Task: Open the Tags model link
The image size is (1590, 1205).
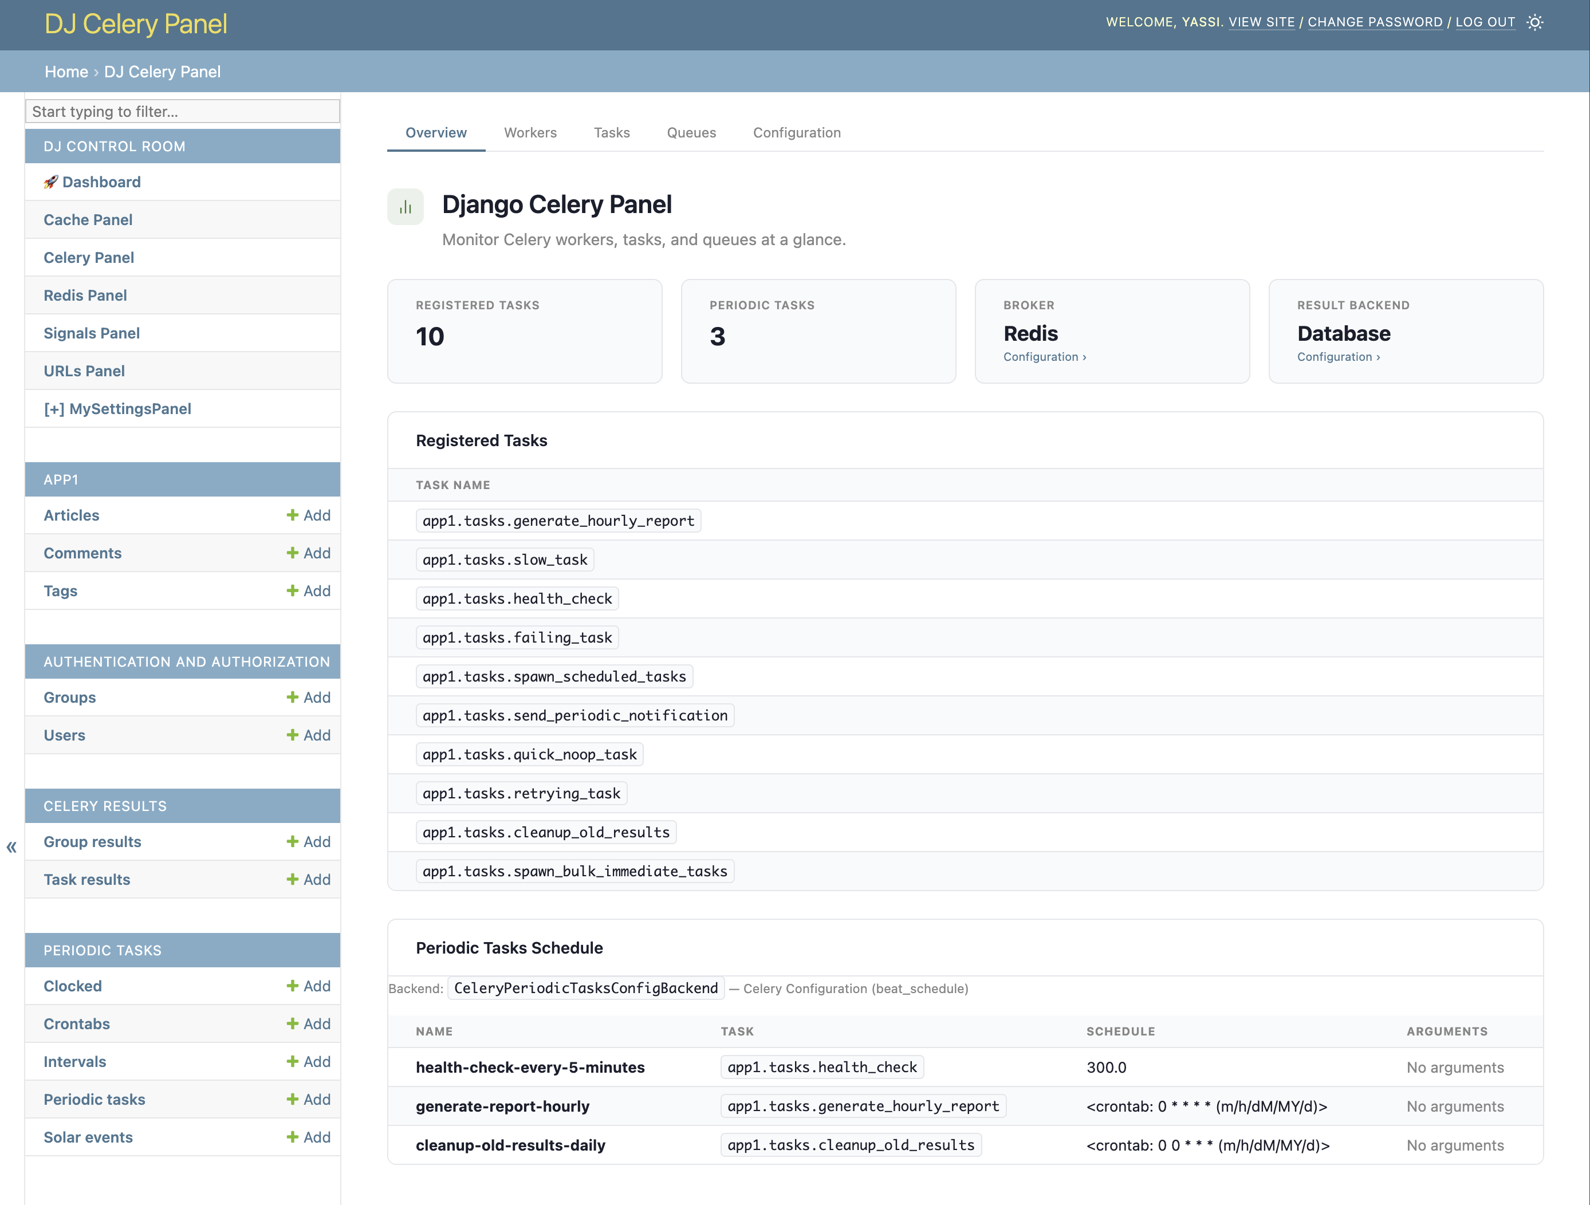Action: tap(60, 590)
